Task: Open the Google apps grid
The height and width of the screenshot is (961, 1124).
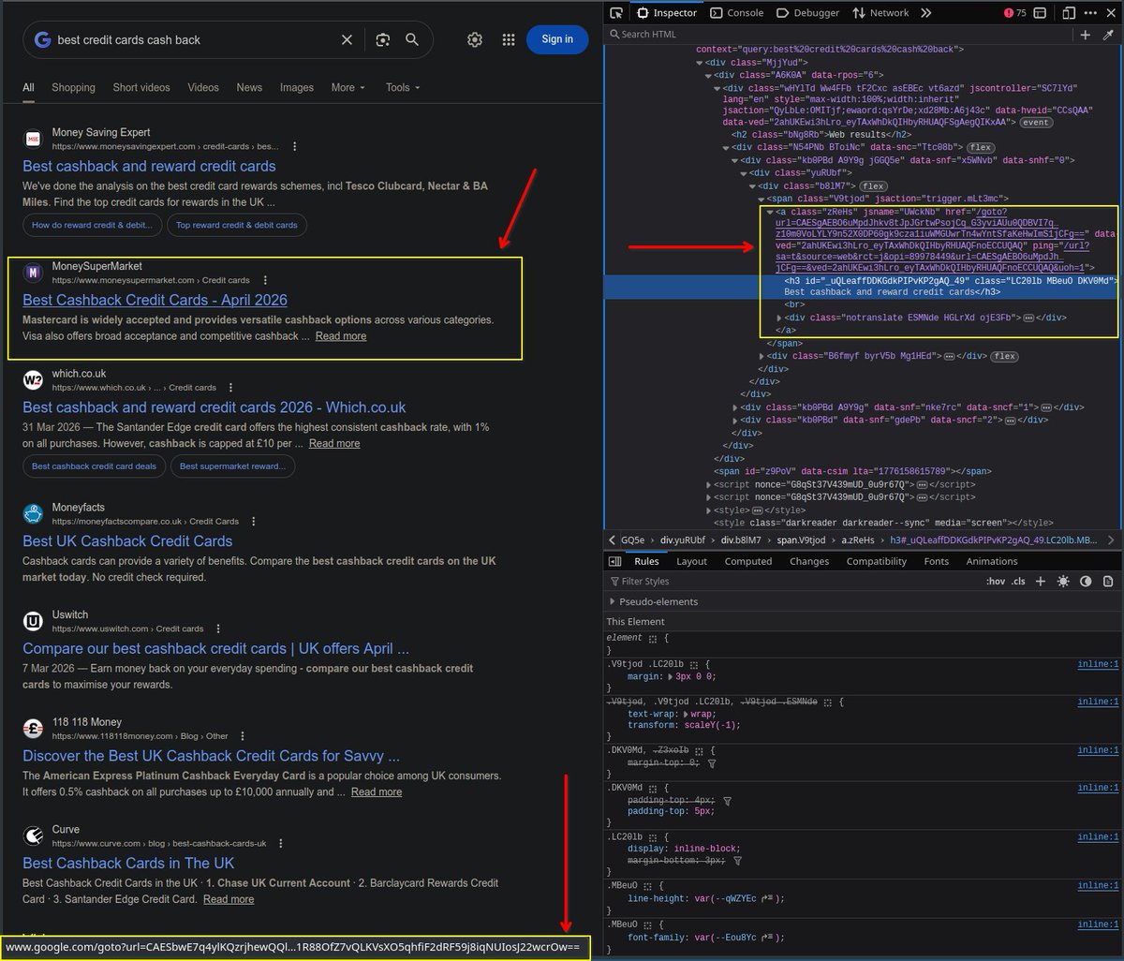Action: pos(509,39)
